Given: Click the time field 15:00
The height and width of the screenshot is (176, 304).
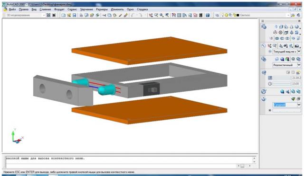Looking at the screenshot, I should pos(296,84).
